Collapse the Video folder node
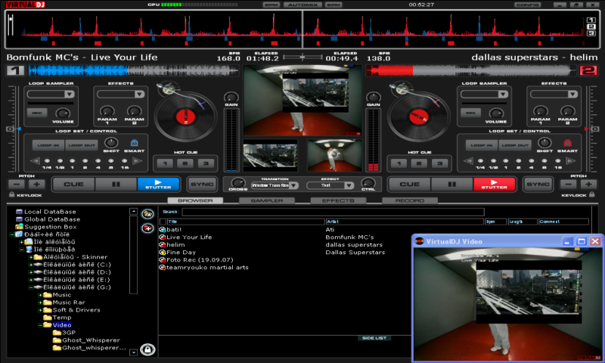 (x=40, y=325)
